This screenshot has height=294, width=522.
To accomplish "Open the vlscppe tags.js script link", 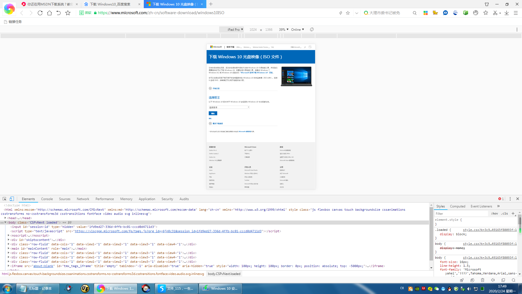I will click(x=168, y=231).
